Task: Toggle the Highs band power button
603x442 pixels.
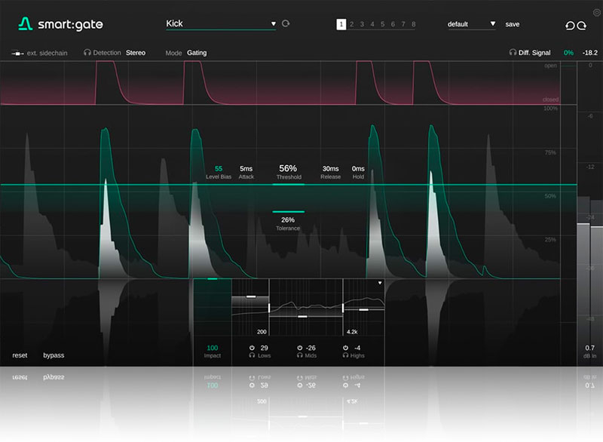Action: (x=346, y=348)
